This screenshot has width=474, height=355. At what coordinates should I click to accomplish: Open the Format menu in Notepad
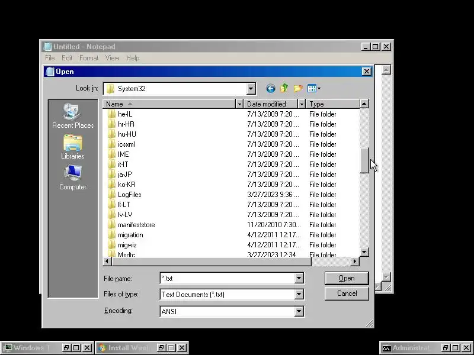point(89,58)
